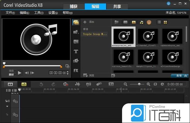This screenshot has height=123, width=190.
Task: Switch to Storyboard view
Action: [x=10, y=84]
